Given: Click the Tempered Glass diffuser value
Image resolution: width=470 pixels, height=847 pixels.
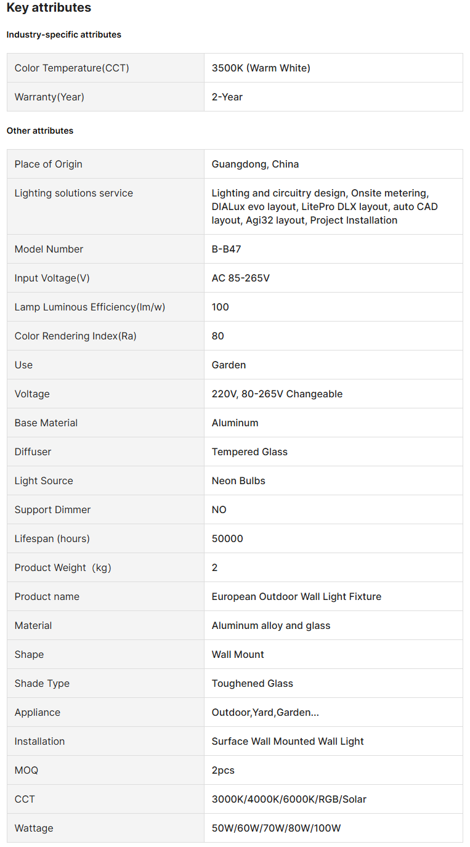Looking at the screenshot, I should (249, 452).
